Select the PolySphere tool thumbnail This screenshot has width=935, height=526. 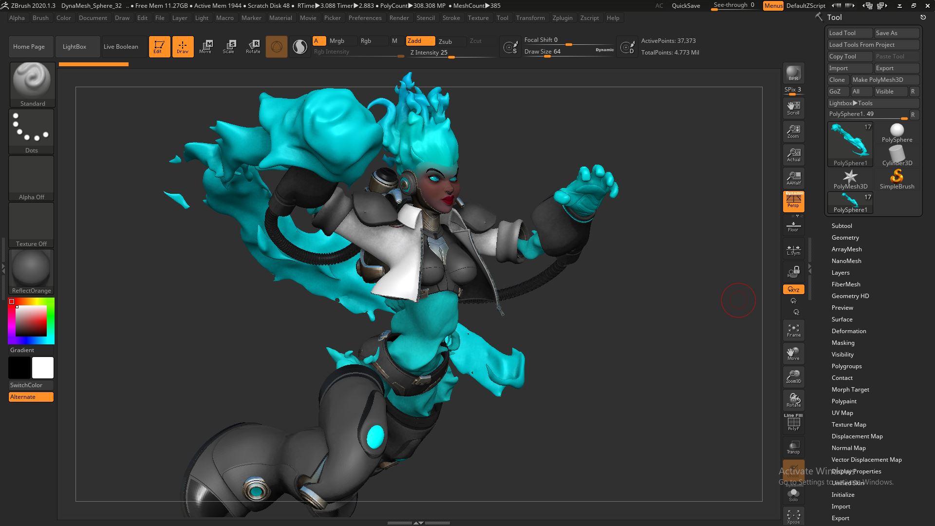897,132
